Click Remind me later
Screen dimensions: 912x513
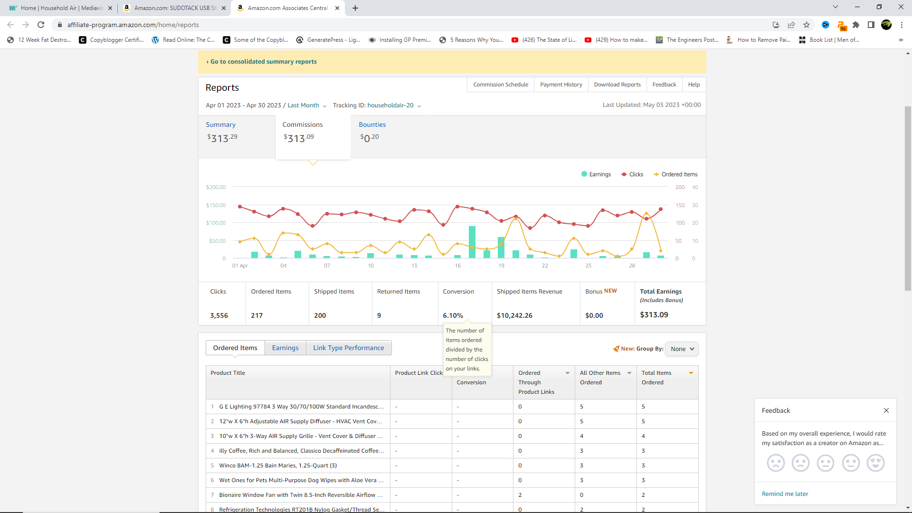[785, 494]
